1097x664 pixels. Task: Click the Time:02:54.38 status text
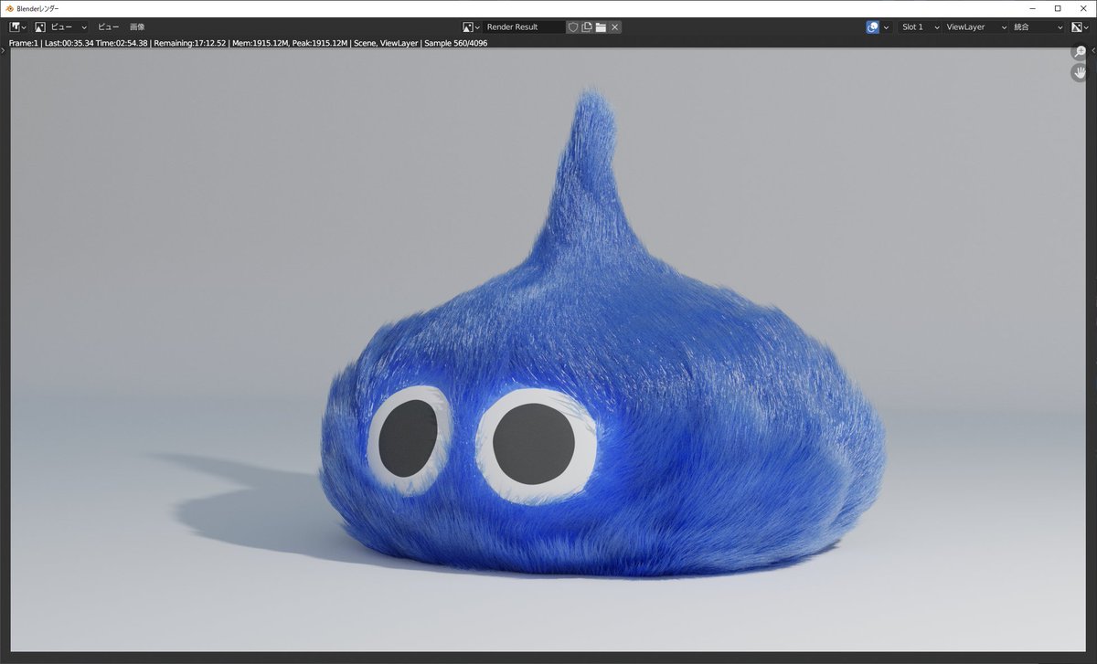(122, 43)
